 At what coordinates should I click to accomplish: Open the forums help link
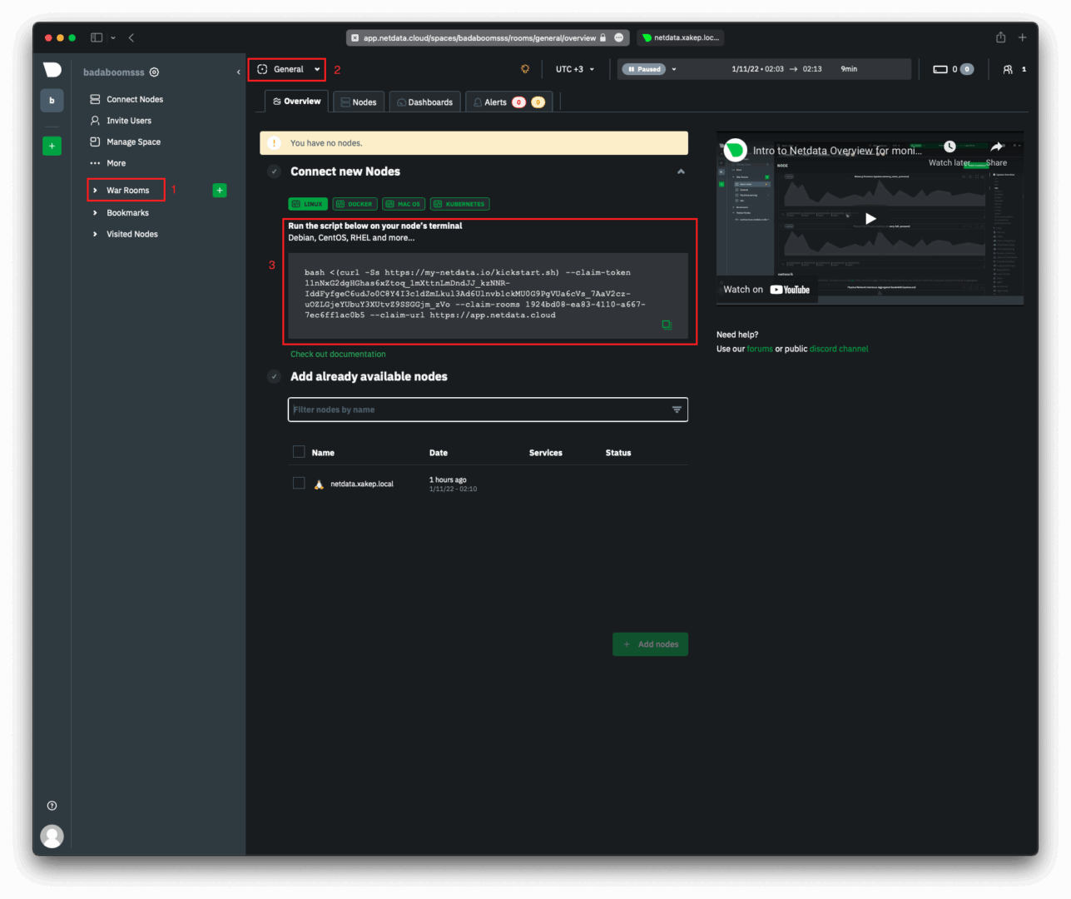(760, 349)
